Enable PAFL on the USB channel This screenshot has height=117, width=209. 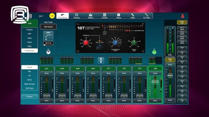point(155,101)
